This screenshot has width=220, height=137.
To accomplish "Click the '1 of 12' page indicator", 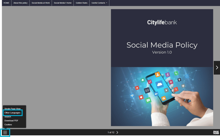I will point(111,132).
